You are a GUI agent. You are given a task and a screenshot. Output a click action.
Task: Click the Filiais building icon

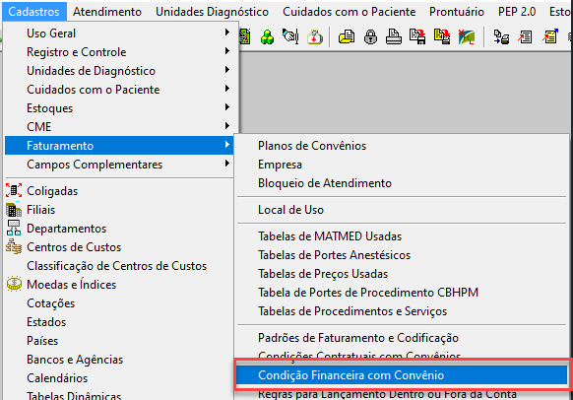[x=14, y=210]
